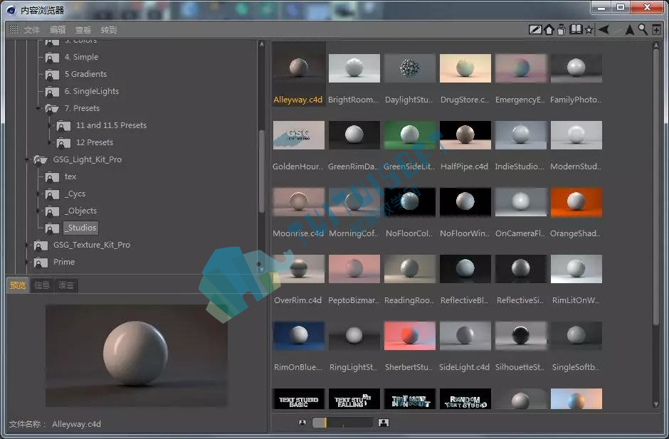This screenshot has height=439, width=669.
Task: Open the book catalog icon
Action: tap(576, 29)
